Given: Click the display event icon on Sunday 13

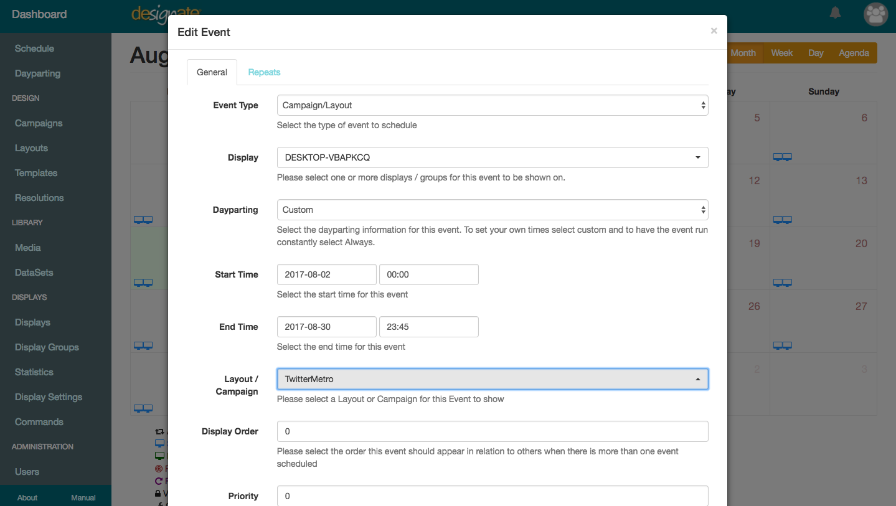Looking at the screenshot, I should click(x=782, y=220).
